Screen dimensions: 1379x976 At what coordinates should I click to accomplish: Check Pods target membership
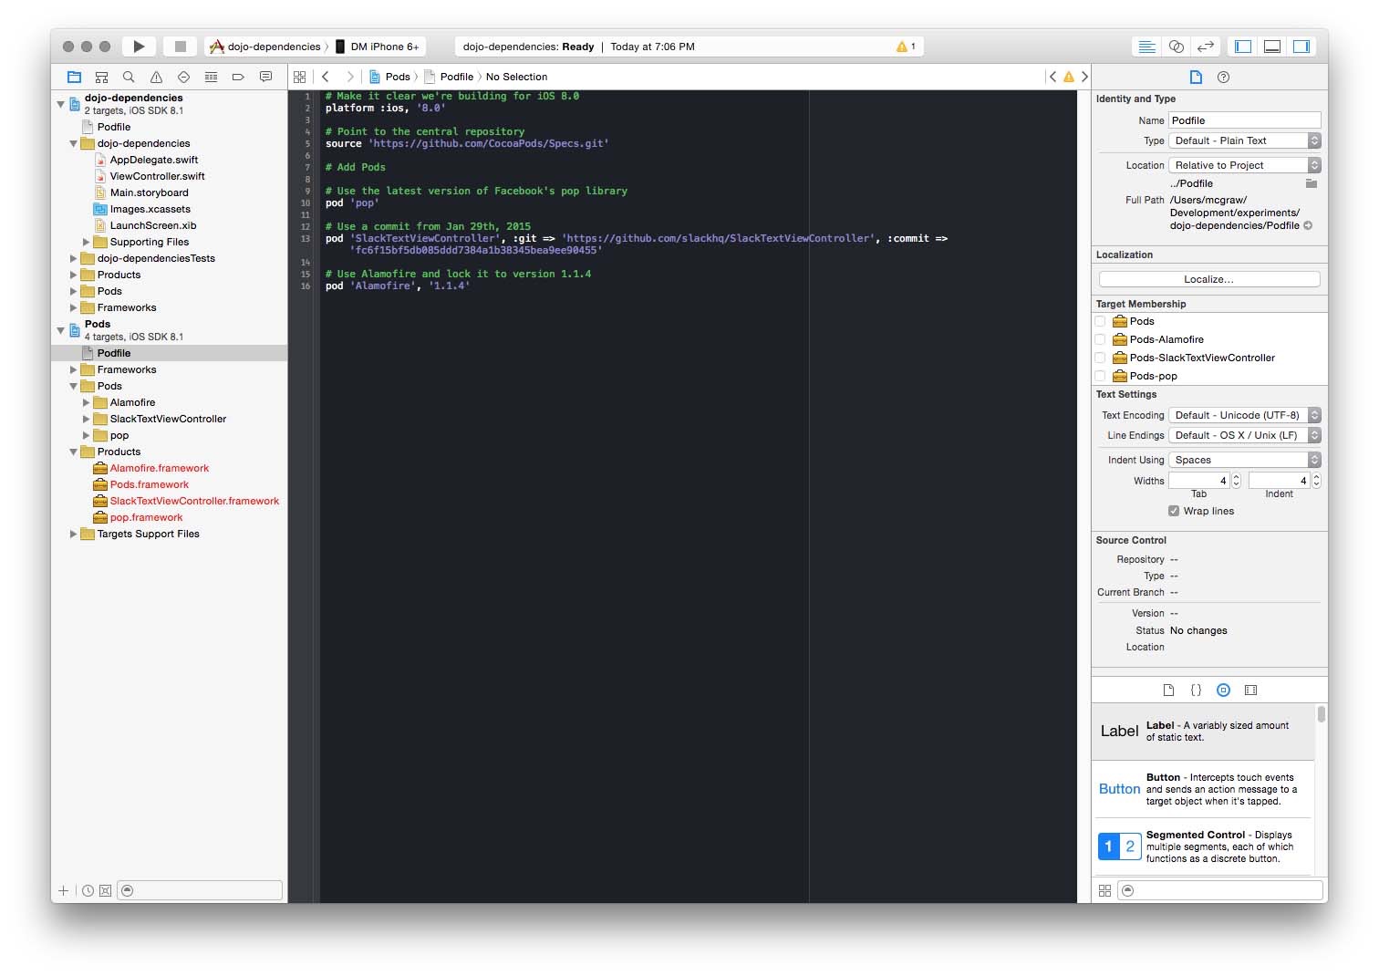(x=1100, y=321)
